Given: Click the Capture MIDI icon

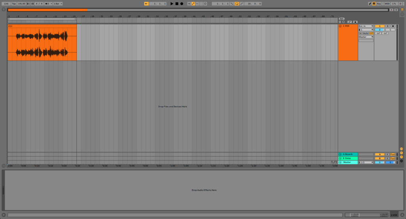Looking at the screenshot, I should [x=201, y=4].
